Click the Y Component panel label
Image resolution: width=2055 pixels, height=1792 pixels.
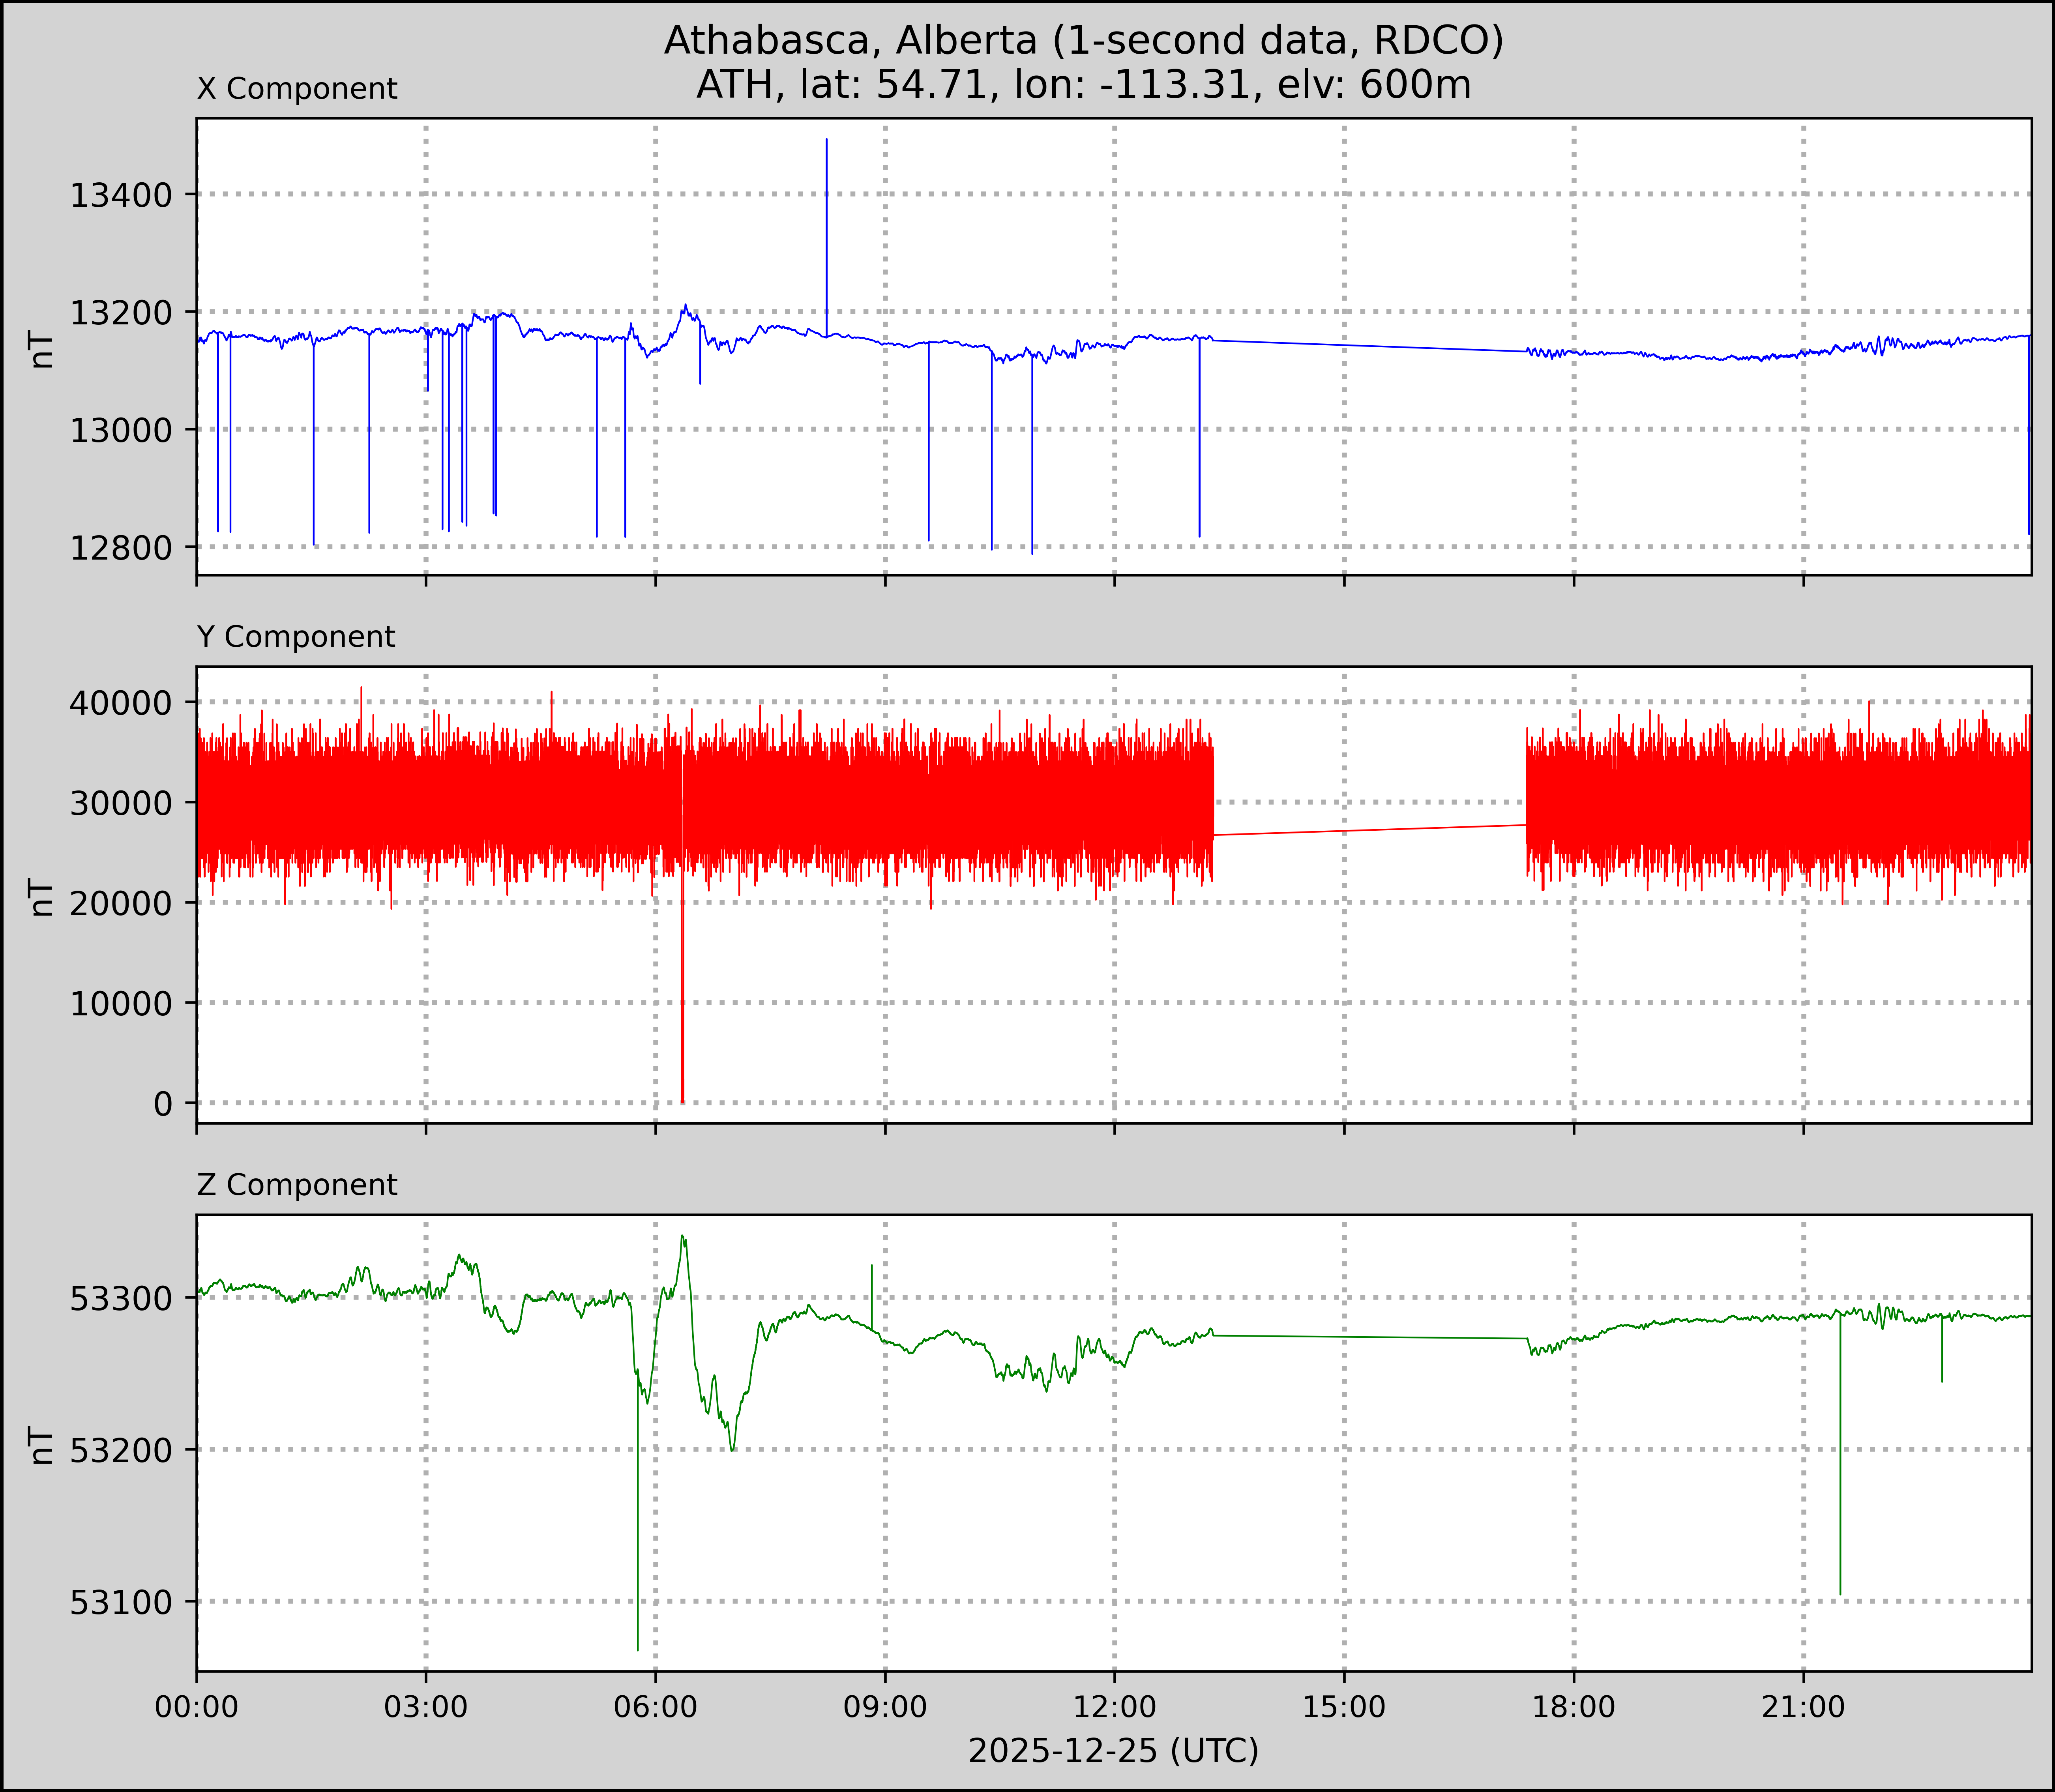pos(296,637)
